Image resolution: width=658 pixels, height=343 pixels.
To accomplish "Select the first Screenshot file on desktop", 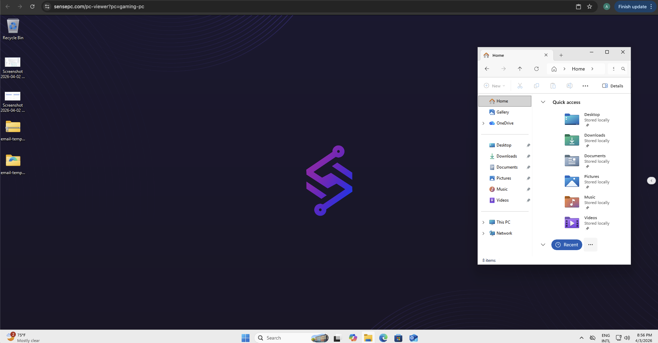I will [x=13, y=68].
